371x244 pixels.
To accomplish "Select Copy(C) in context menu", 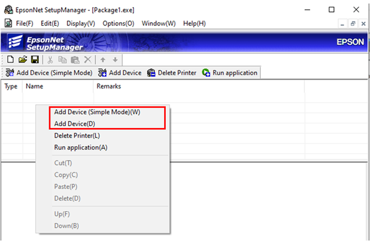I will click(x=103, y=175).
